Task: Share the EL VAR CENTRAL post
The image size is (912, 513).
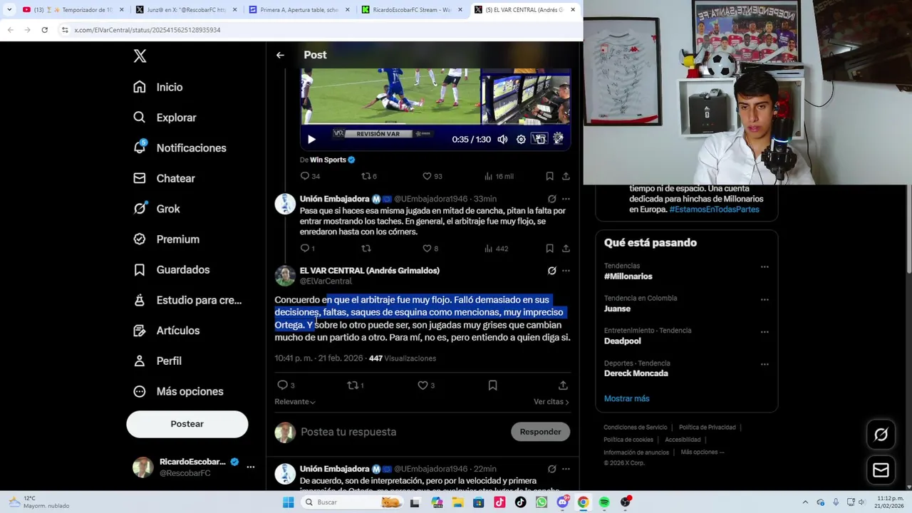Action: [563, 385]
